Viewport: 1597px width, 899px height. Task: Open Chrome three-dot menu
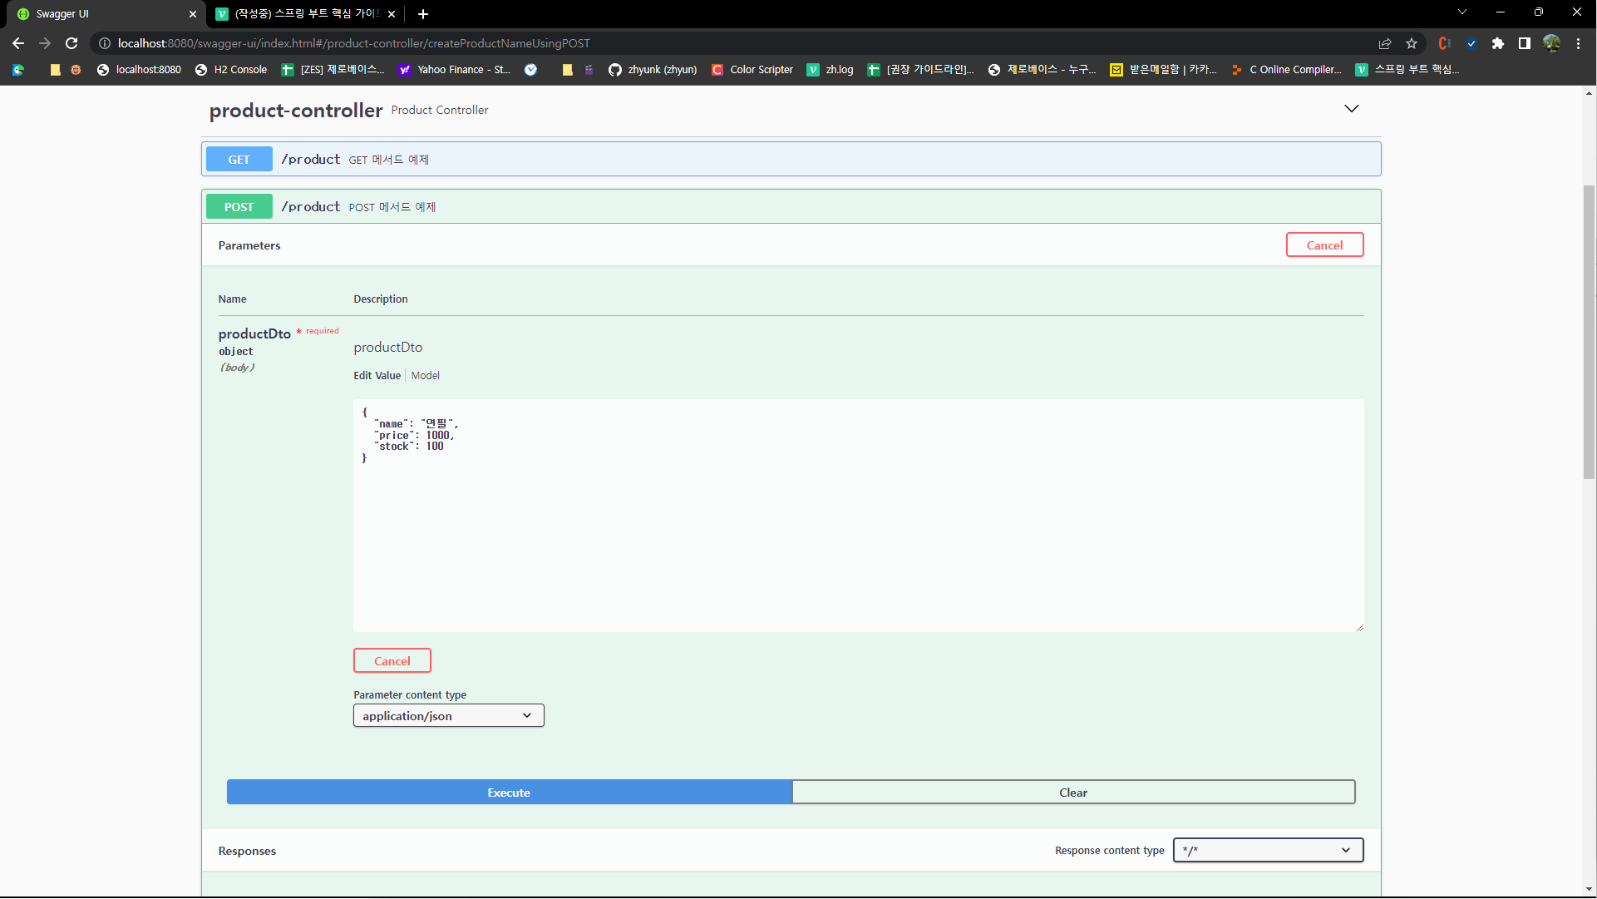pyautogui.click(x=1578, y=43)
